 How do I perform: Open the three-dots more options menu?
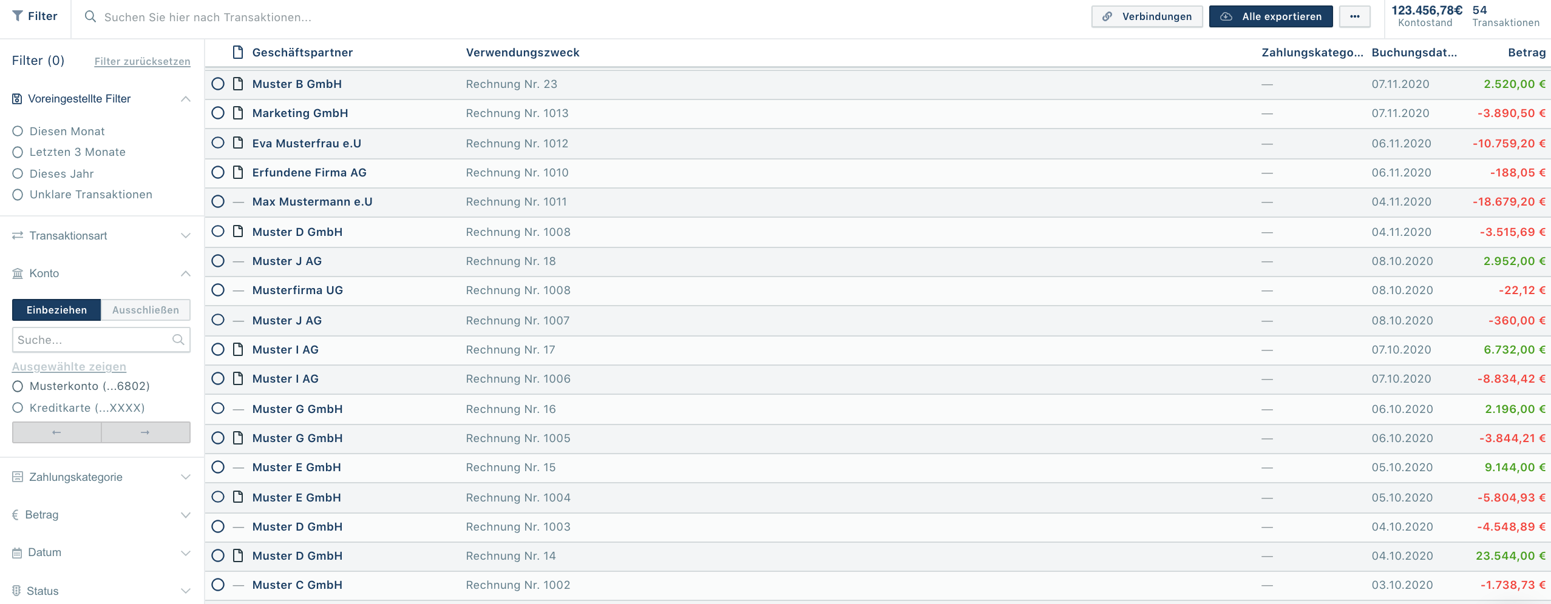(1354, 16)
